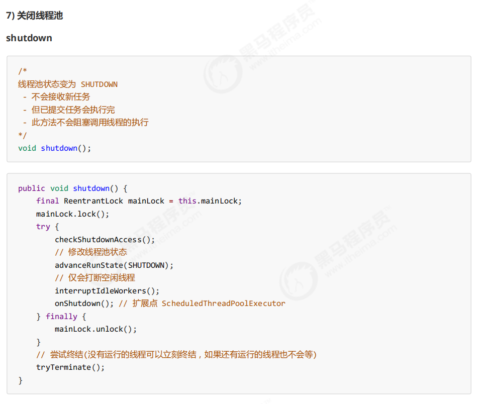
Task: Click the "mainLock.lock();" statement
Action: coord(72,214)
